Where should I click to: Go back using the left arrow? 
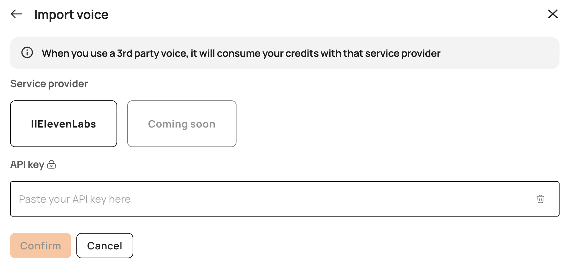16,14
